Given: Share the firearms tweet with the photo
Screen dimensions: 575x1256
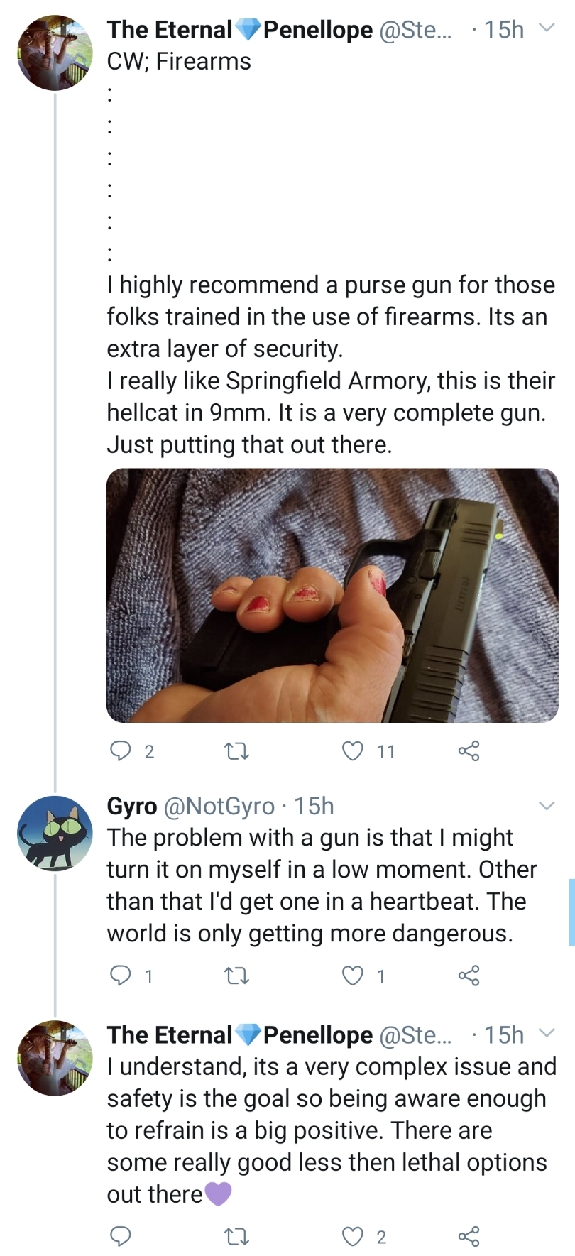Looking at the screenshot, I should coord(469,750).
